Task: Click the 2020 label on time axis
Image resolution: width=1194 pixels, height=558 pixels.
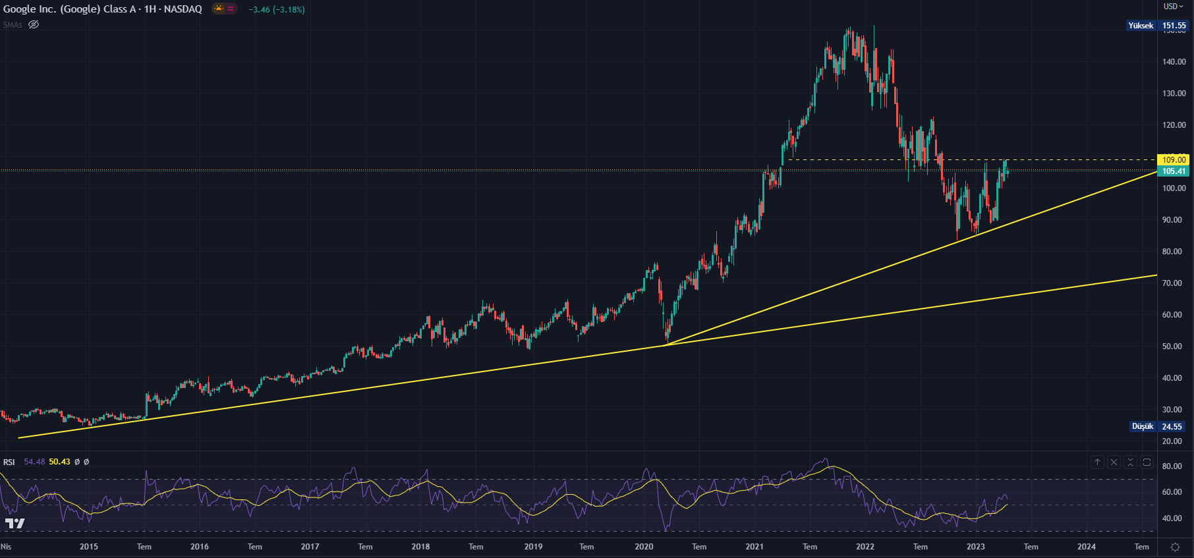Action: point(644,547)
